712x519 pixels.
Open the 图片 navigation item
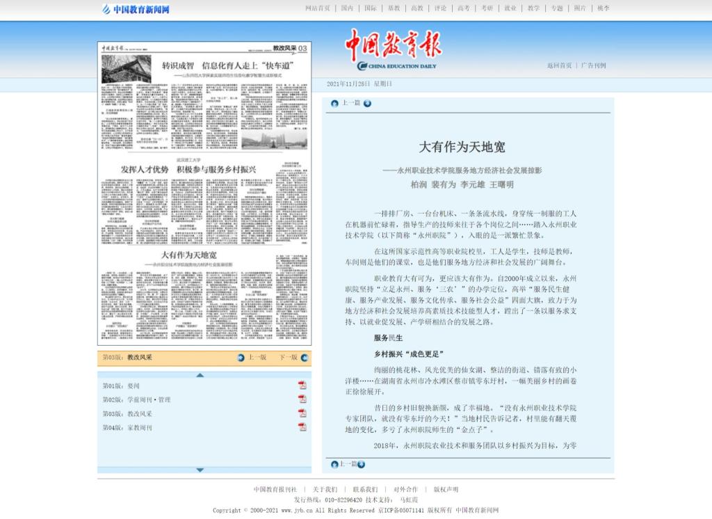tap(580, 8)
